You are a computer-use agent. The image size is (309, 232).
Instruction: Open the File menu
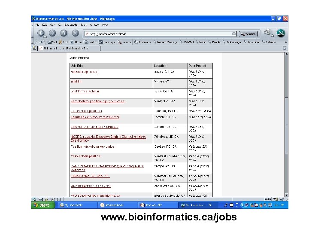coord(37,24)
